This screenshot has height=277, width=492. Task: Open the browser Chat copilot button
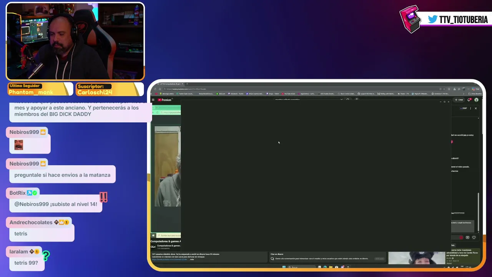(x=476, y=89)
